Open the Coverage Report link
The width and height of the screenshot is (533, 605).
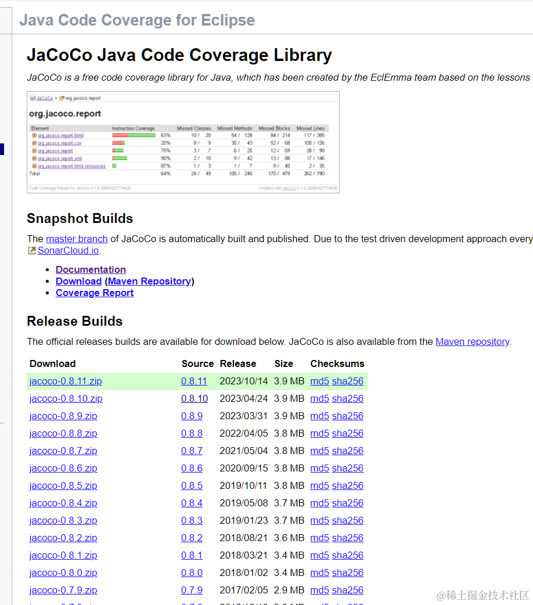tap(95, 293)
